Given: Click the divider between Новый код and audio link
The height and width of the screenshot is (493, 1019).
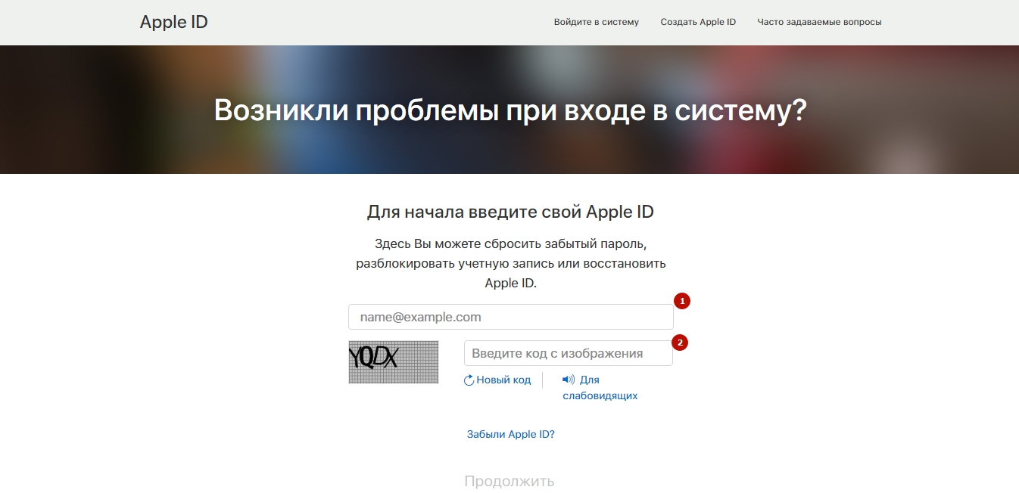Looking at the screenshot, I should (542, 380).
